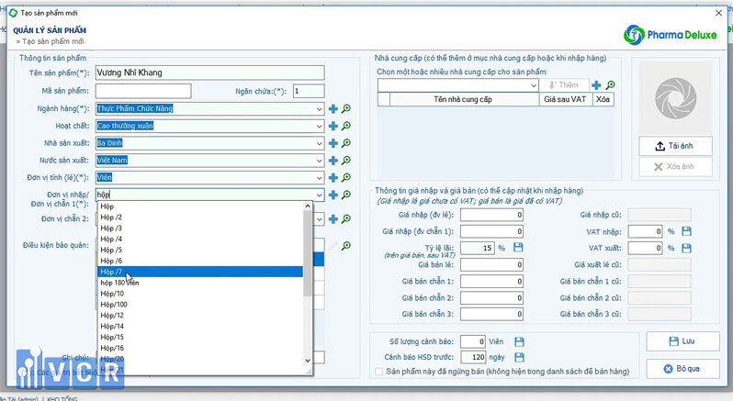Close the Tạo sản phẩm mới window
This screenshot has height=401, width=733.
(x=719, y=13)
